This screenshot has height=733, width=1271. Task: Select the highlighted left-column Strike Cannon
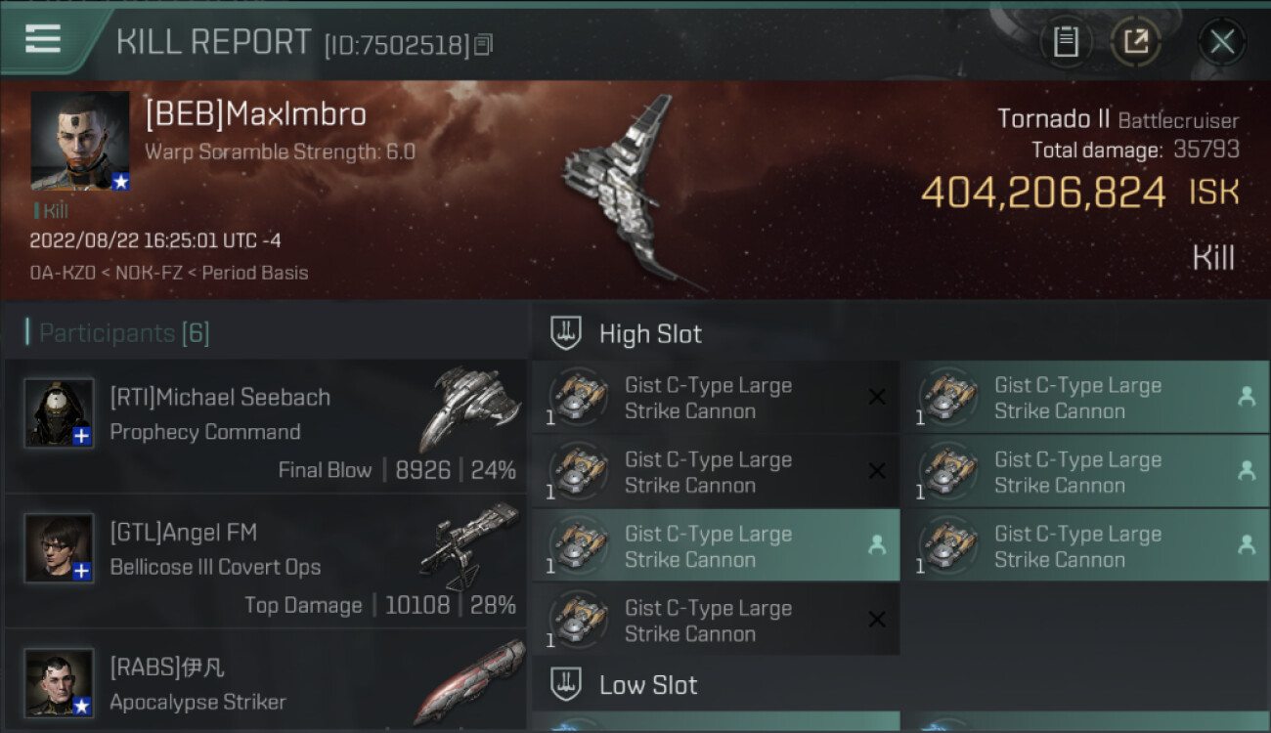[716, 545]
